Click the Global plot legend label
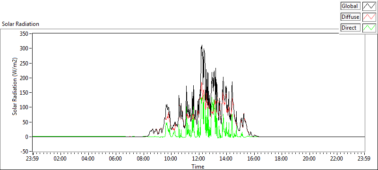The width and height of the screenshot is (378, 170). tap(351, 6)
